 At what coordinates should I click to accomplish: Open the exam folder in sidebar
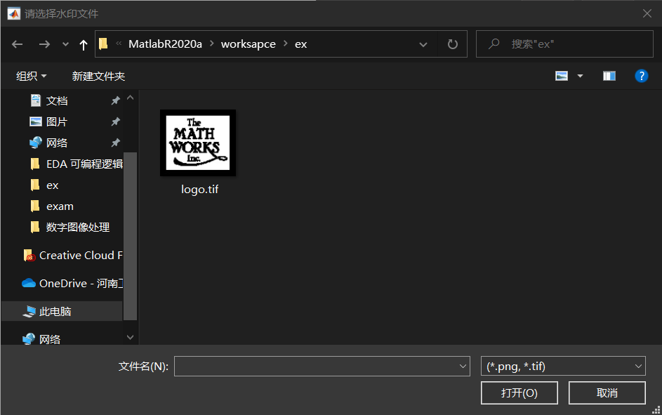pyautogui.click(x=53, y=206)
